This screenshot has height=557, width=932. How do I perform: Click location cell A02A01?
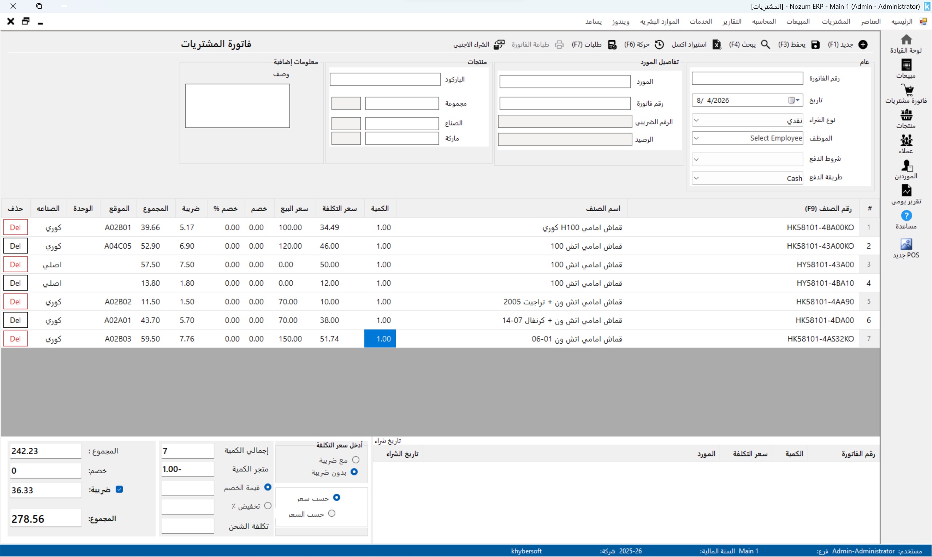118,320
